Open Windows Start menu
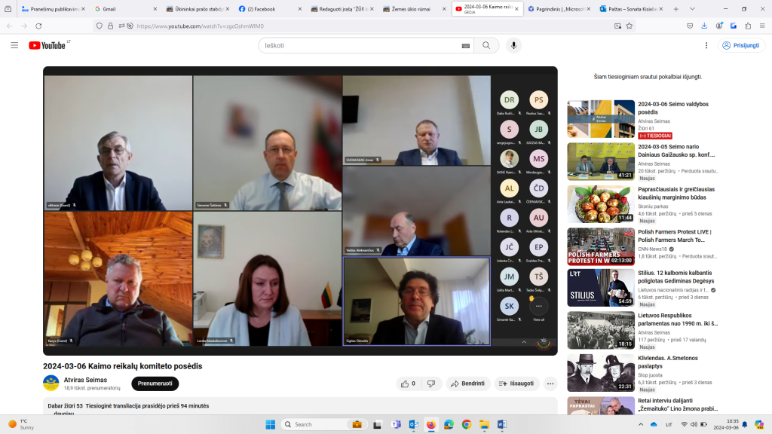 (x=271, y=424)
